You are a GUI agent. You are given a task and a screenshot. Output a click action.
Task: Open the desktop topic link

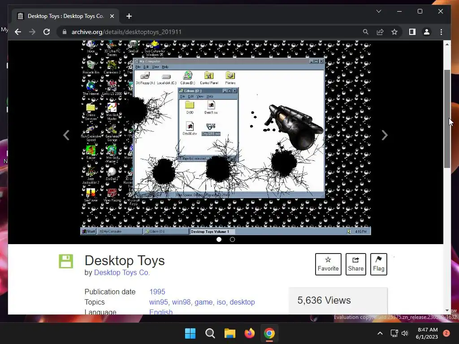[x=242, y=302]
